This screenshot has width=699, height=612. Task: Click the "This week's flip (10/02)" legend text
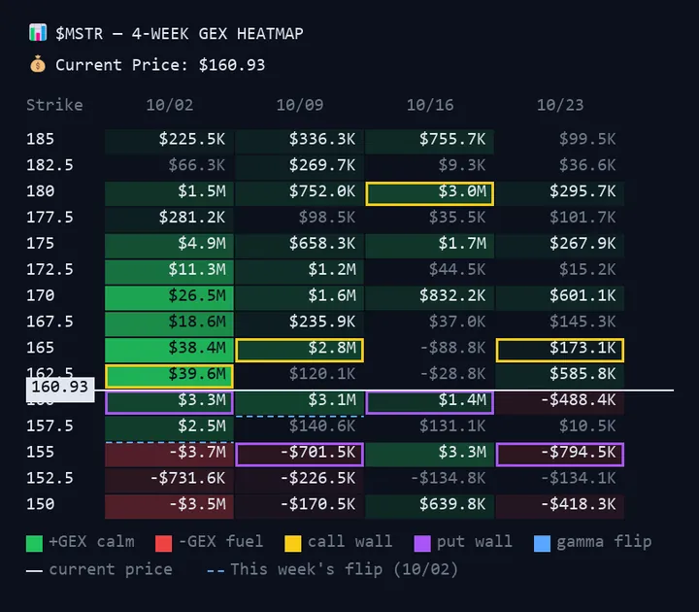pyautogui.click(x=344, y=569)
